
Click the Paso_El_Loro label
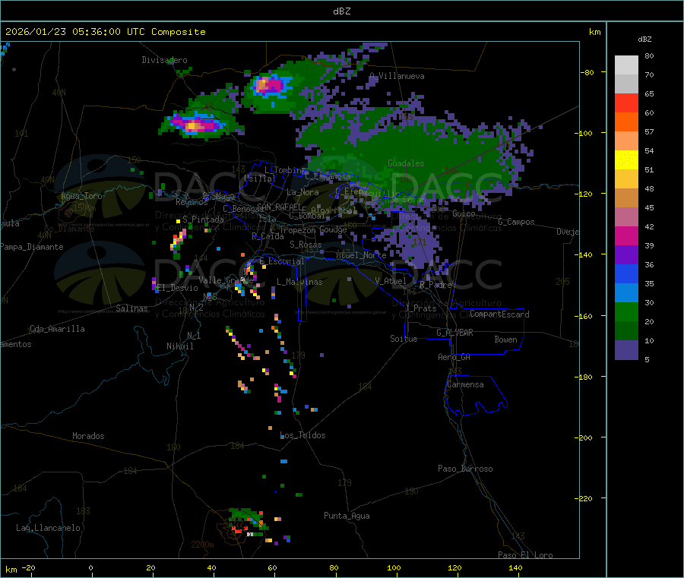525,555
